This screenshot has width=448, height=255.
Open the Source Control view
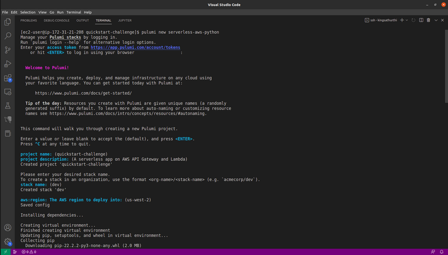[x=8, y=50]
